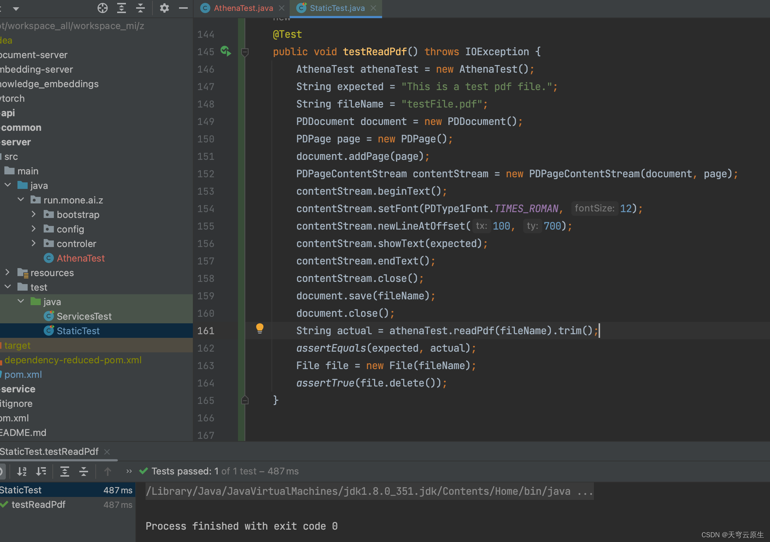Expand all test results in run panel
This screenshot has height=542, width=770.
64,472
